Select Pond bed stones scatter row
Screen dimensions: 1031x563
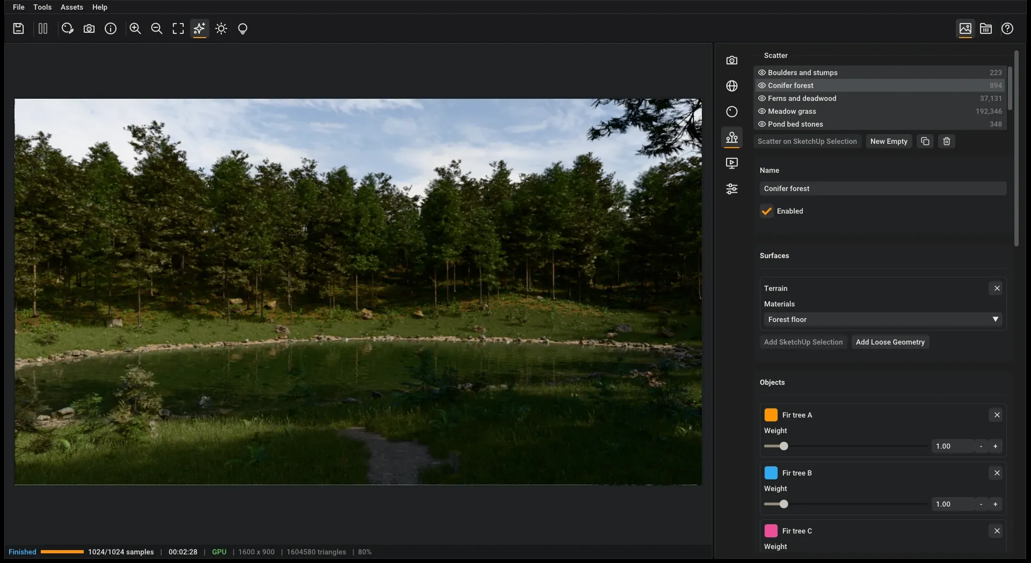pos(880,124)
